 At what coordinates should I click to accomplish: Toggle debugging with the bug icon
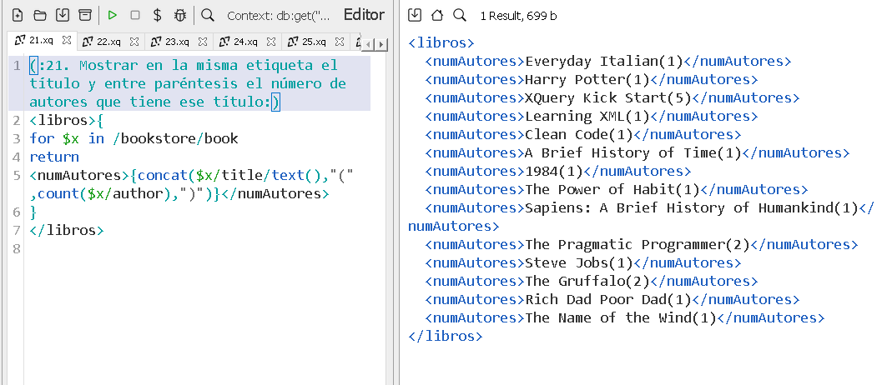click(180, 15)
